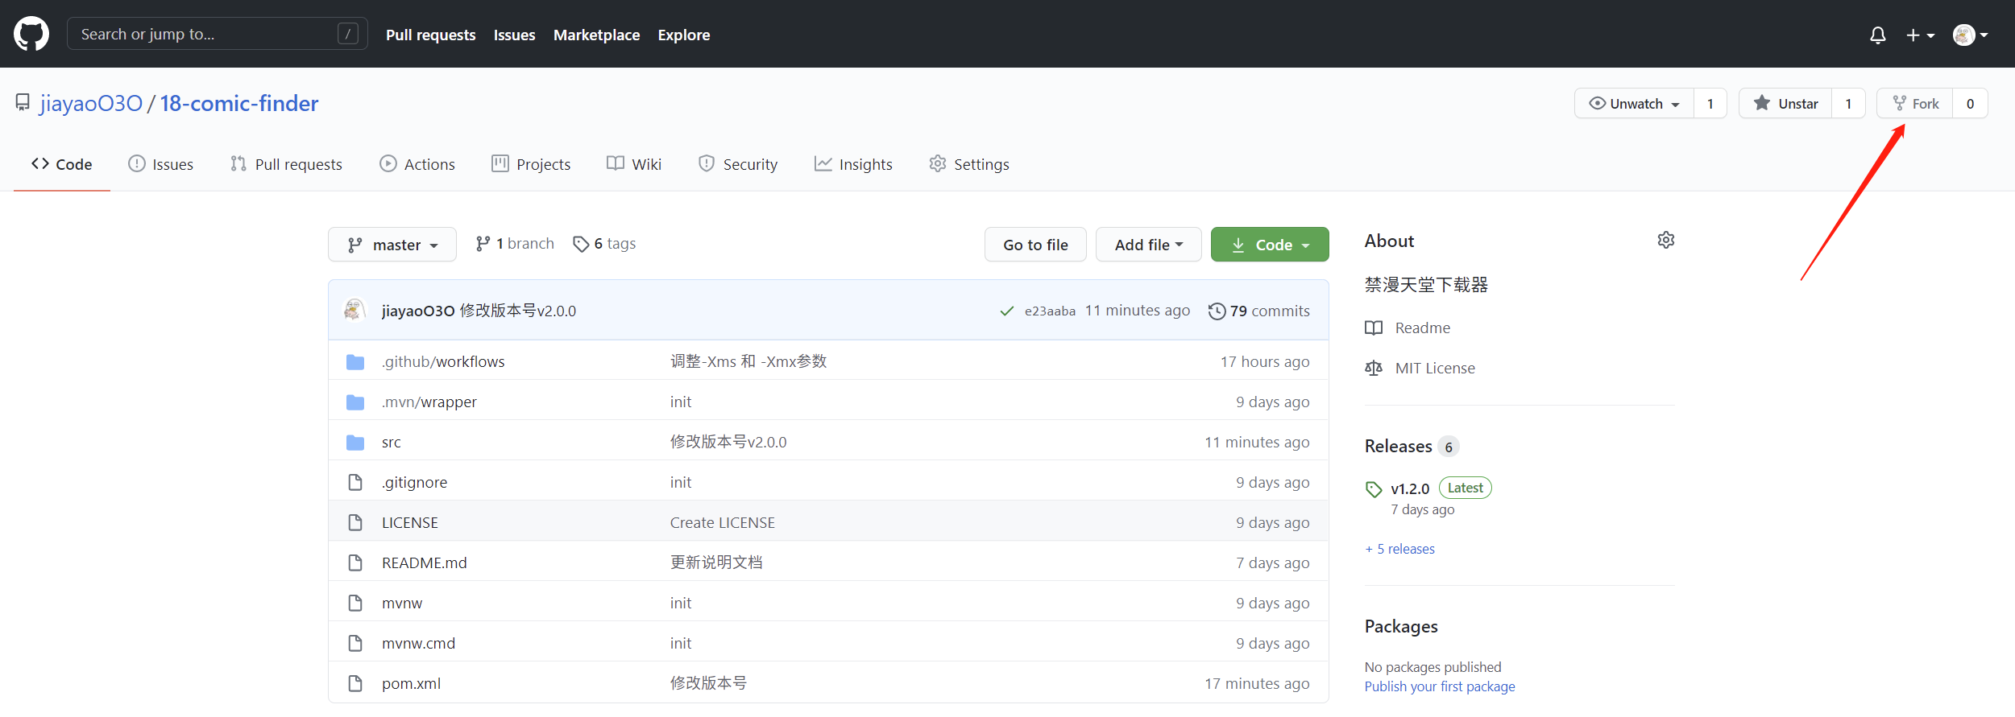
Task: Open the pom.xml file
Action: pyautogui.click(x=411, y=683)
